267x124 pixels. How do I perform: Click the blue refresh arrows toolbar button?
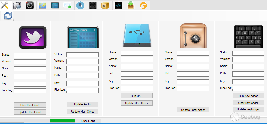tap(8, 16)
